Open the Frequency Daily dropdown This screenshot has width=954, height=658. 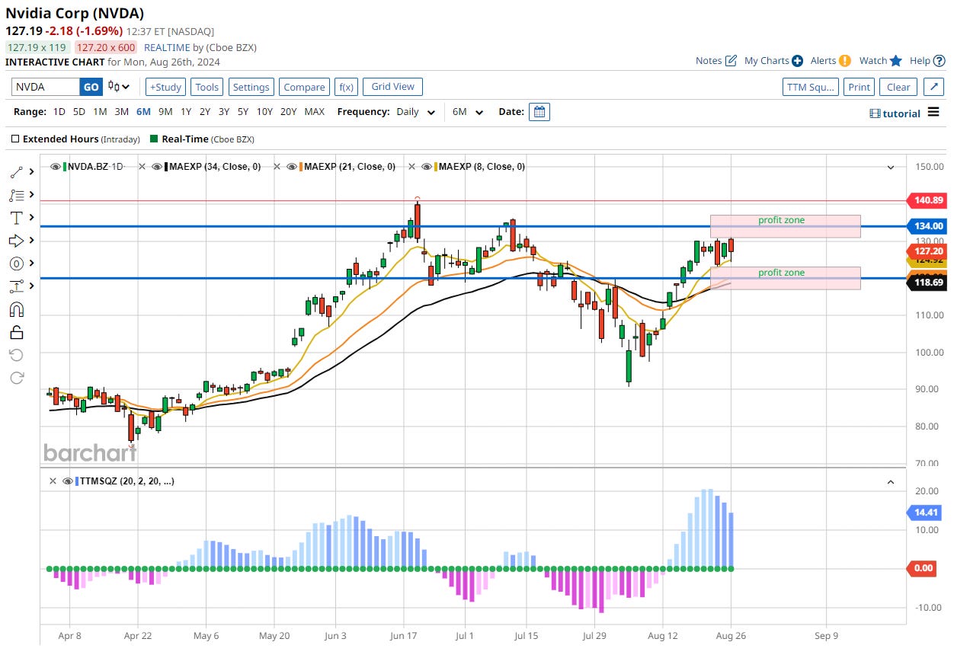[415, 112]
